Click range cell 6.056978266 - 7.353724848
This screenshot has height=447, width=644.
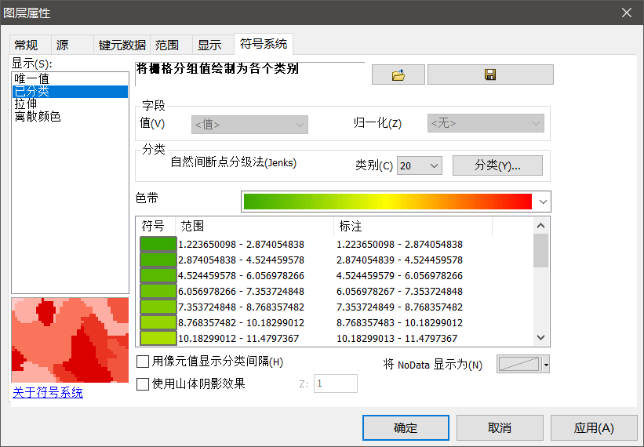[241, 292]
